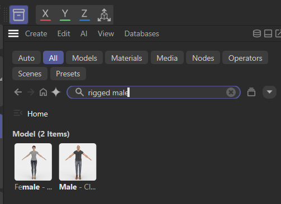Clear the search field text
This screenshot has width=281, height=204.
pyautogui.click(x=231, y=92)
